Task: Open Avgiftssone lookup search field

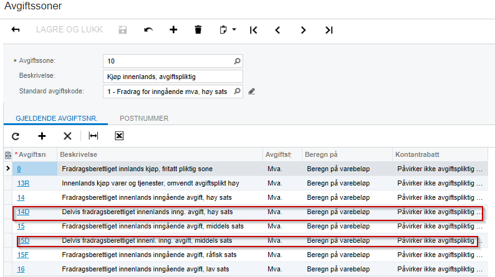Action: coord(237,61)
